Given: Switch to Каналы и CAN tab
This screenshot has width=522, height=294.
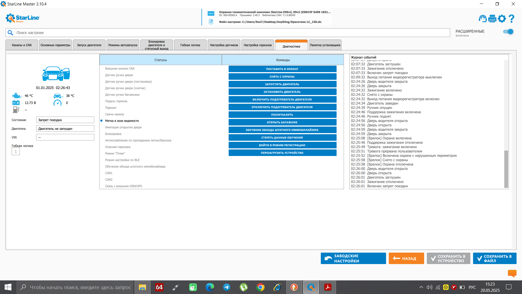Looking at the screenshot, I should click(x=22, y=45).
